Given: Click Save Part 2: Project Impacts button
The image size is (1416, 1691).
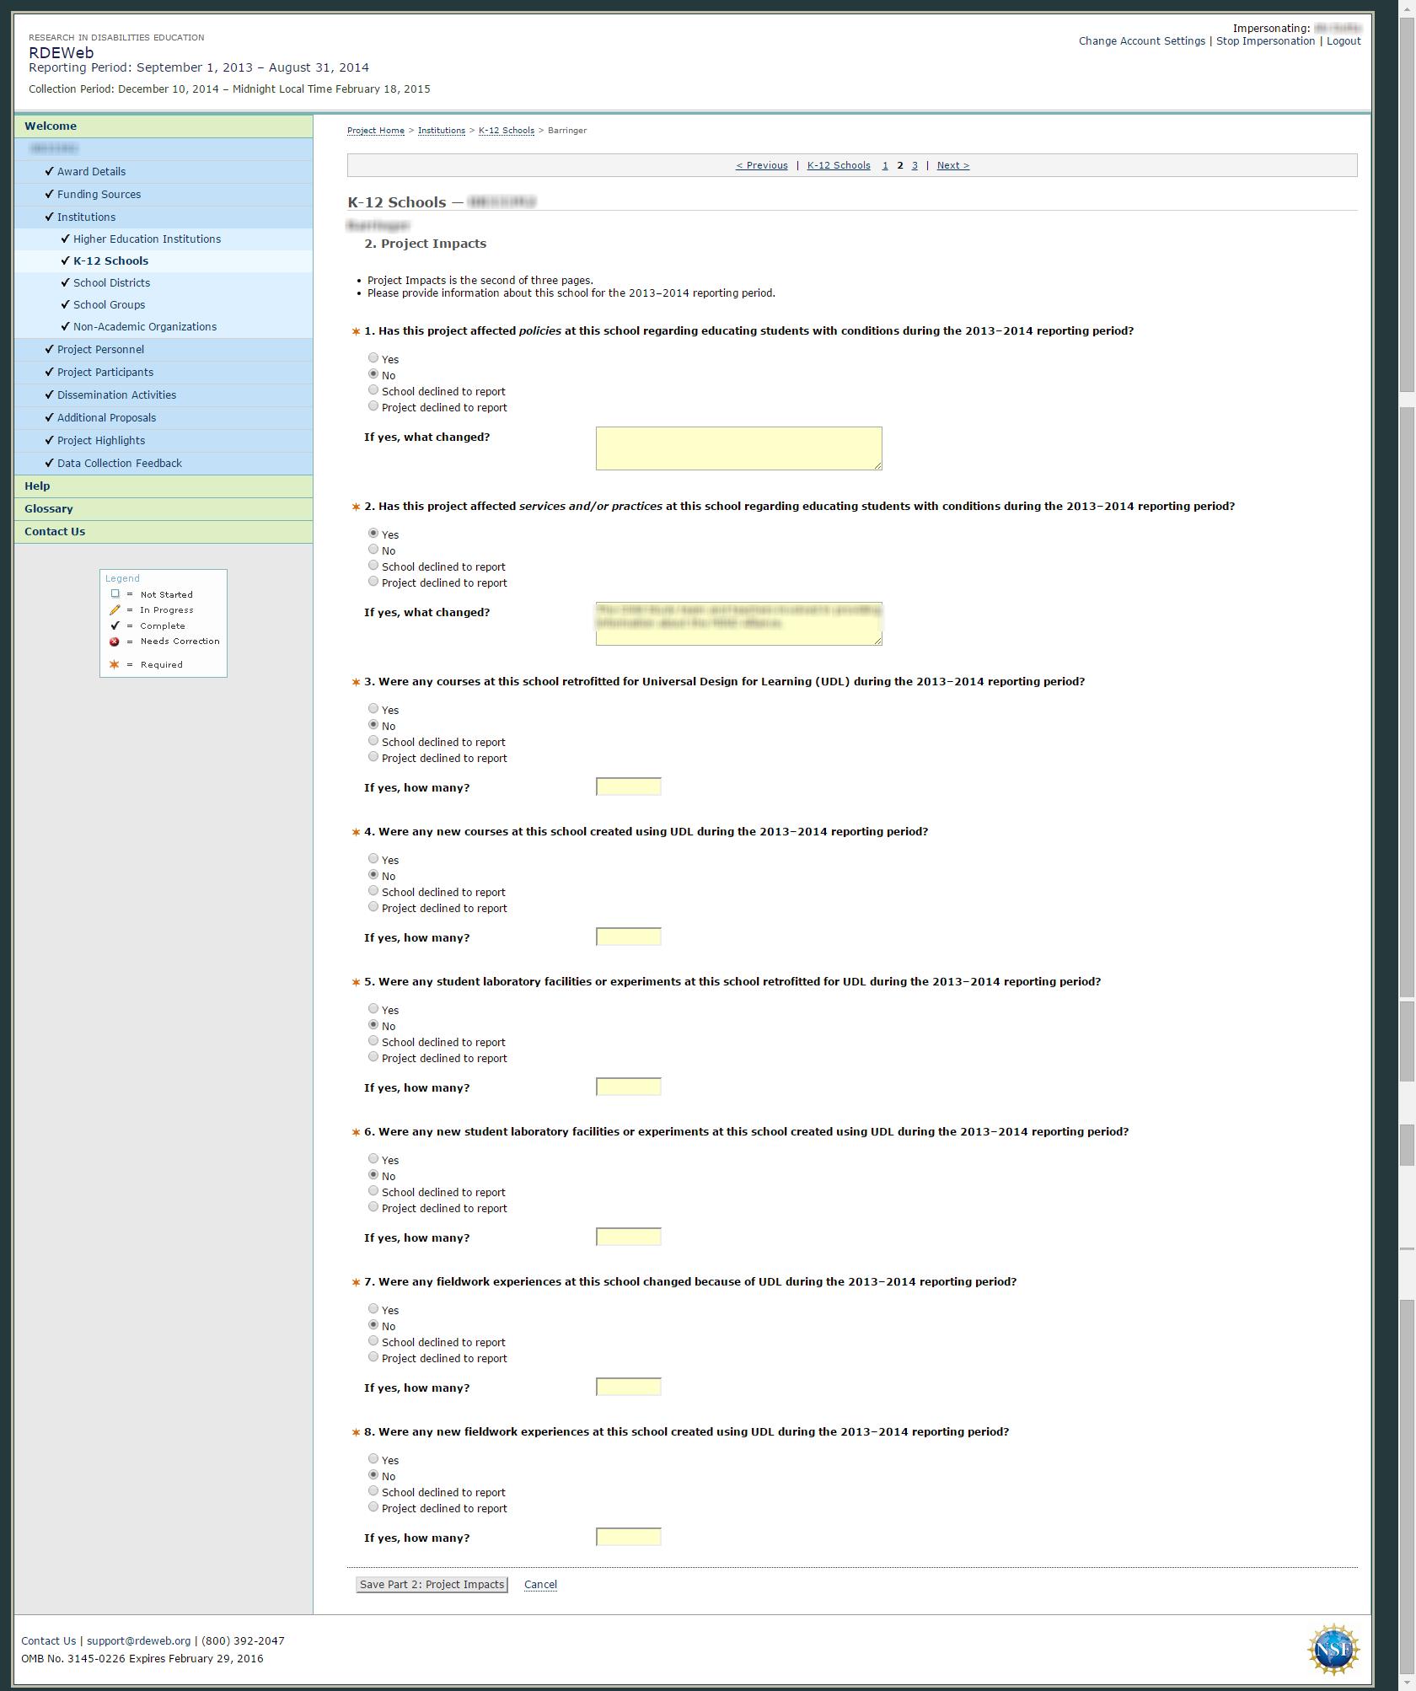Looking at the screenshot, I should (432, 1585).
